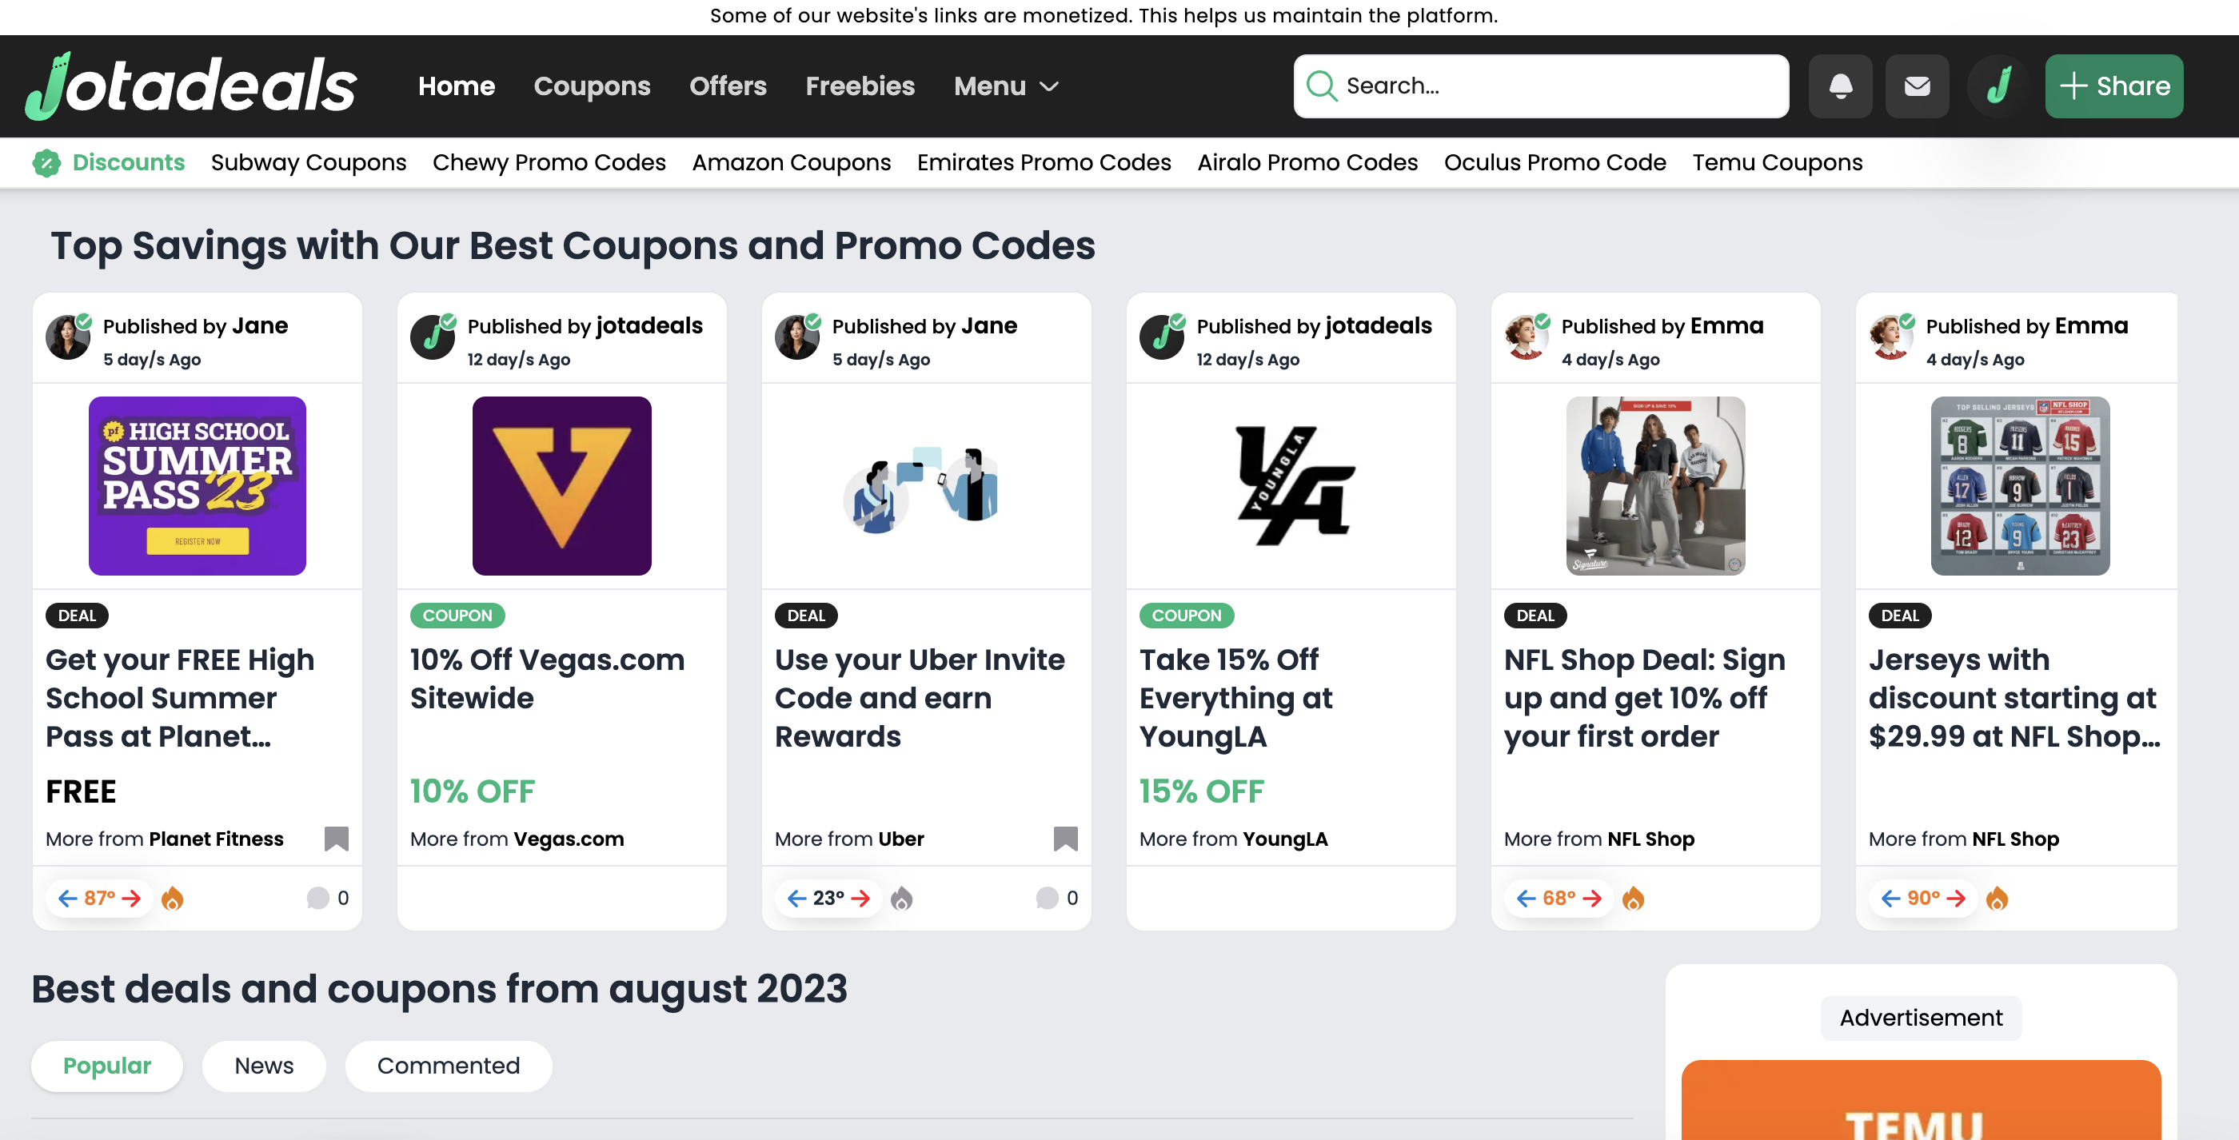Vote cold arrow on the 68° NFL deal

(x=1526, y=898)
